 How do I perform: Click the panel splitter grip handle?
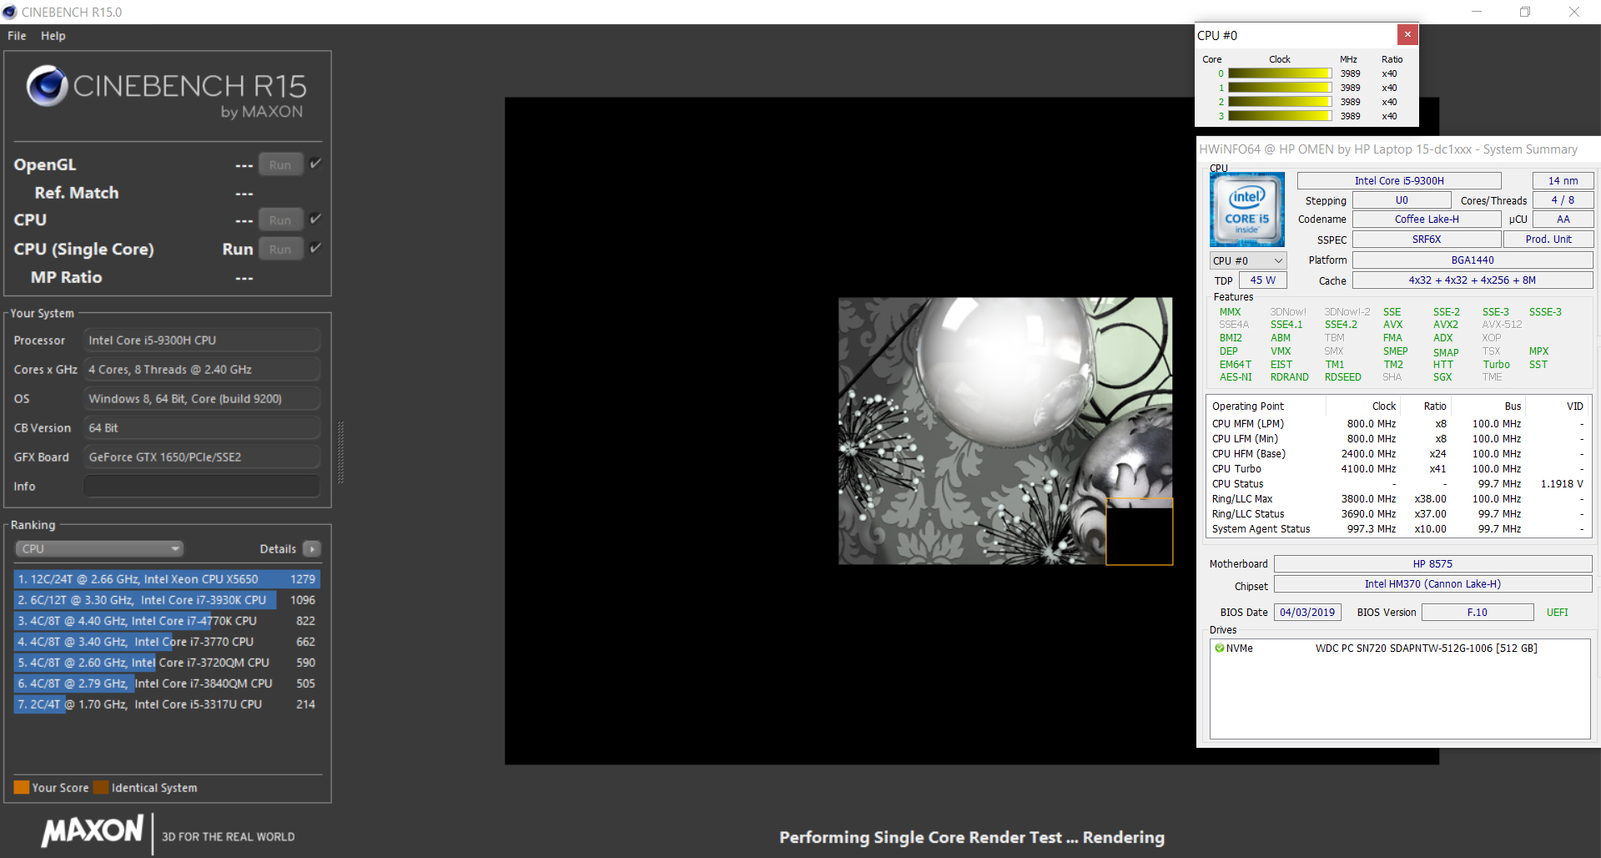(340, 452)
